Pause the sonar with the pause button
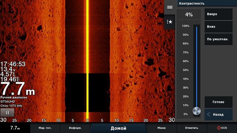 click(x=7, y=112)
